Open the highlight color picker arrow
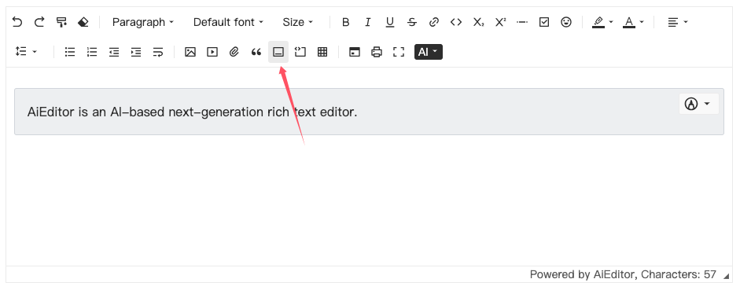The image size is (740, 290). [x=611, y=22]
